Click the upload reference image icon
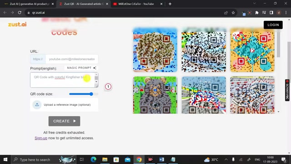 [x=37, y=104]
